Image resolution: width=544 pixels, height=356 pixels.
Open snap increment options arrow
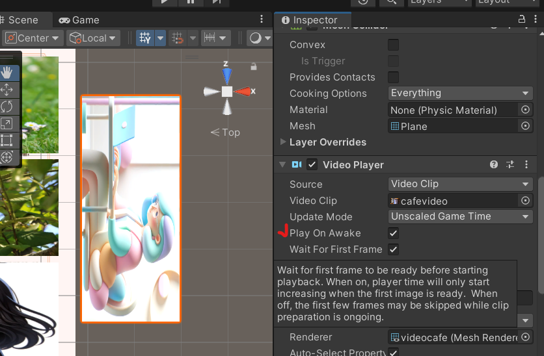click(223, 38)
